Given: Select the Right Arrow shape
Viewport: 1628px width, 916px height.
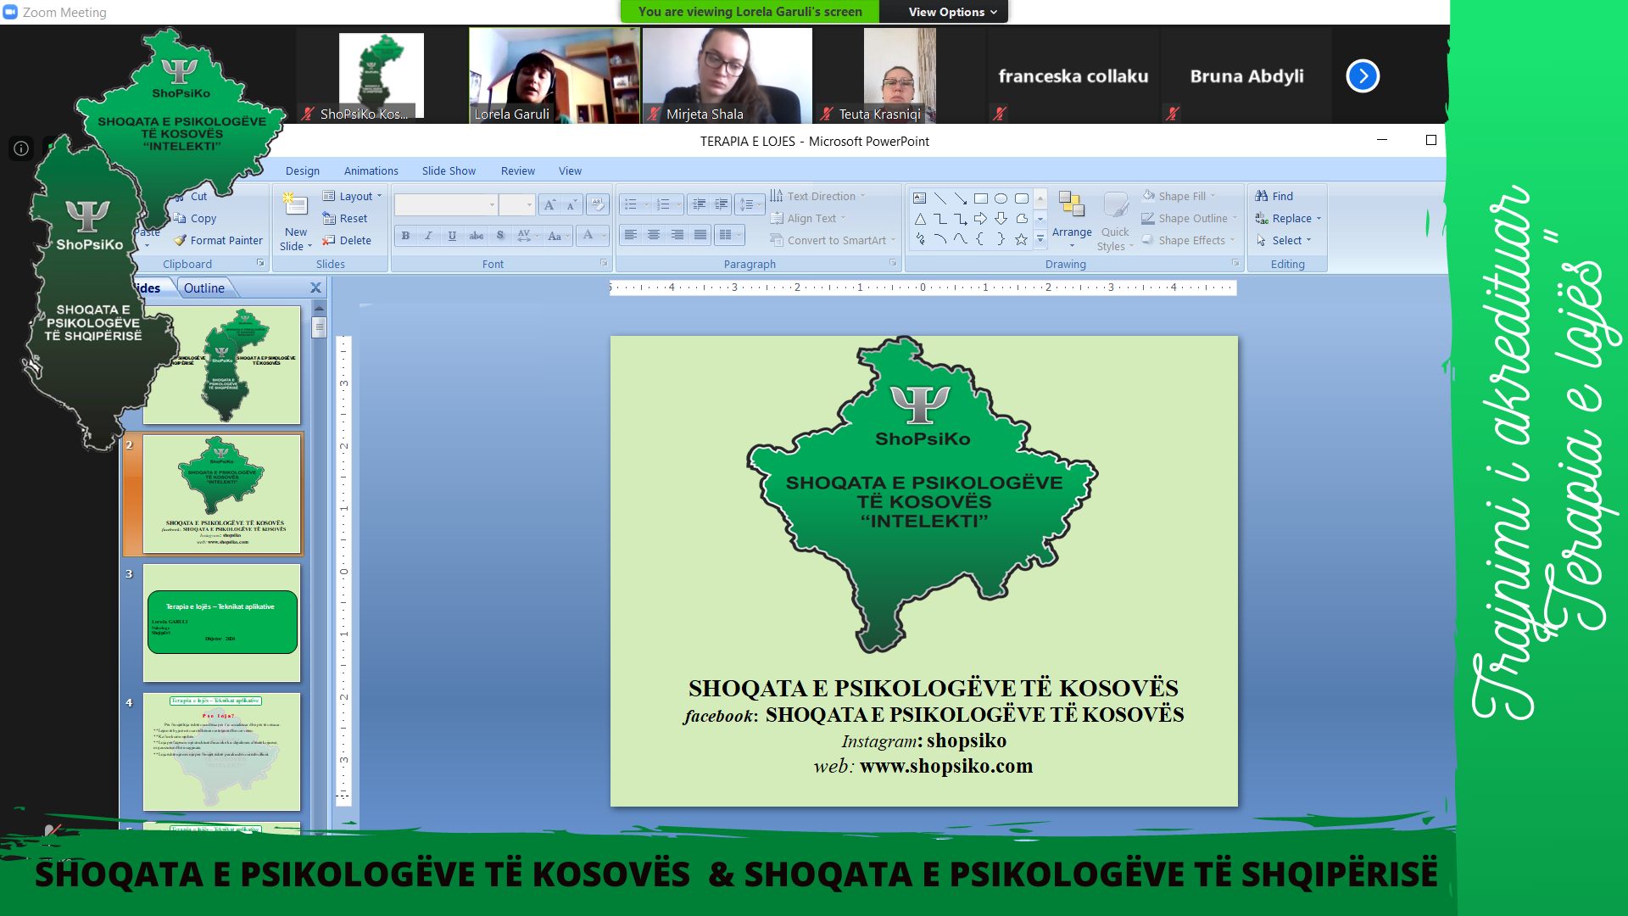Looking at the screenshot, I should coord(981,219).
